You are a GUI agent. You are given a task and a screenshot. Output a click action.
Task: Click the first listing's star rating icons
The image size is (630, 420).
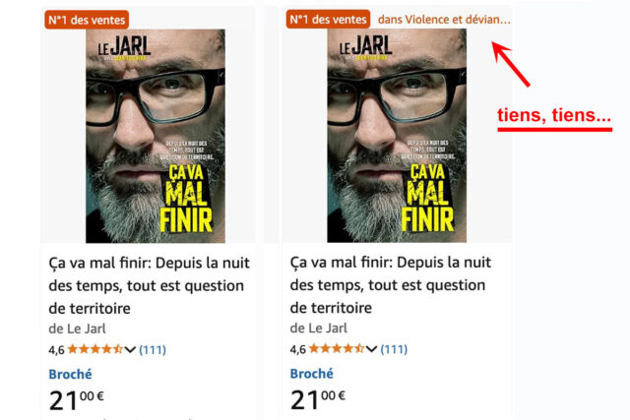[x=95, y=349]
